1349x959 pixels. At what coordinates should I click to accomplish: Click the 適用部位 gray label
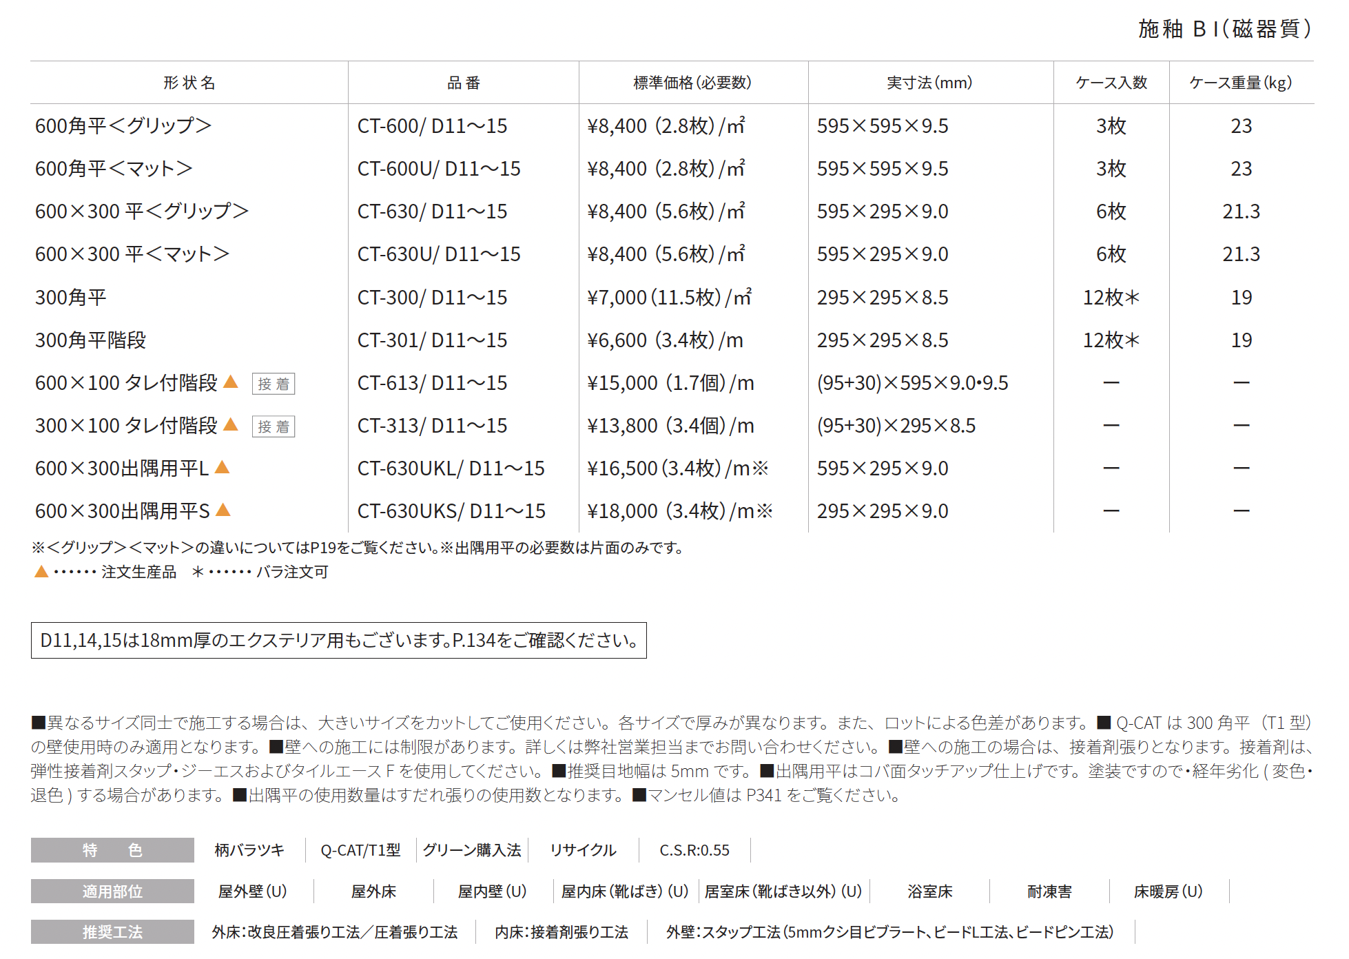point(112,891)
